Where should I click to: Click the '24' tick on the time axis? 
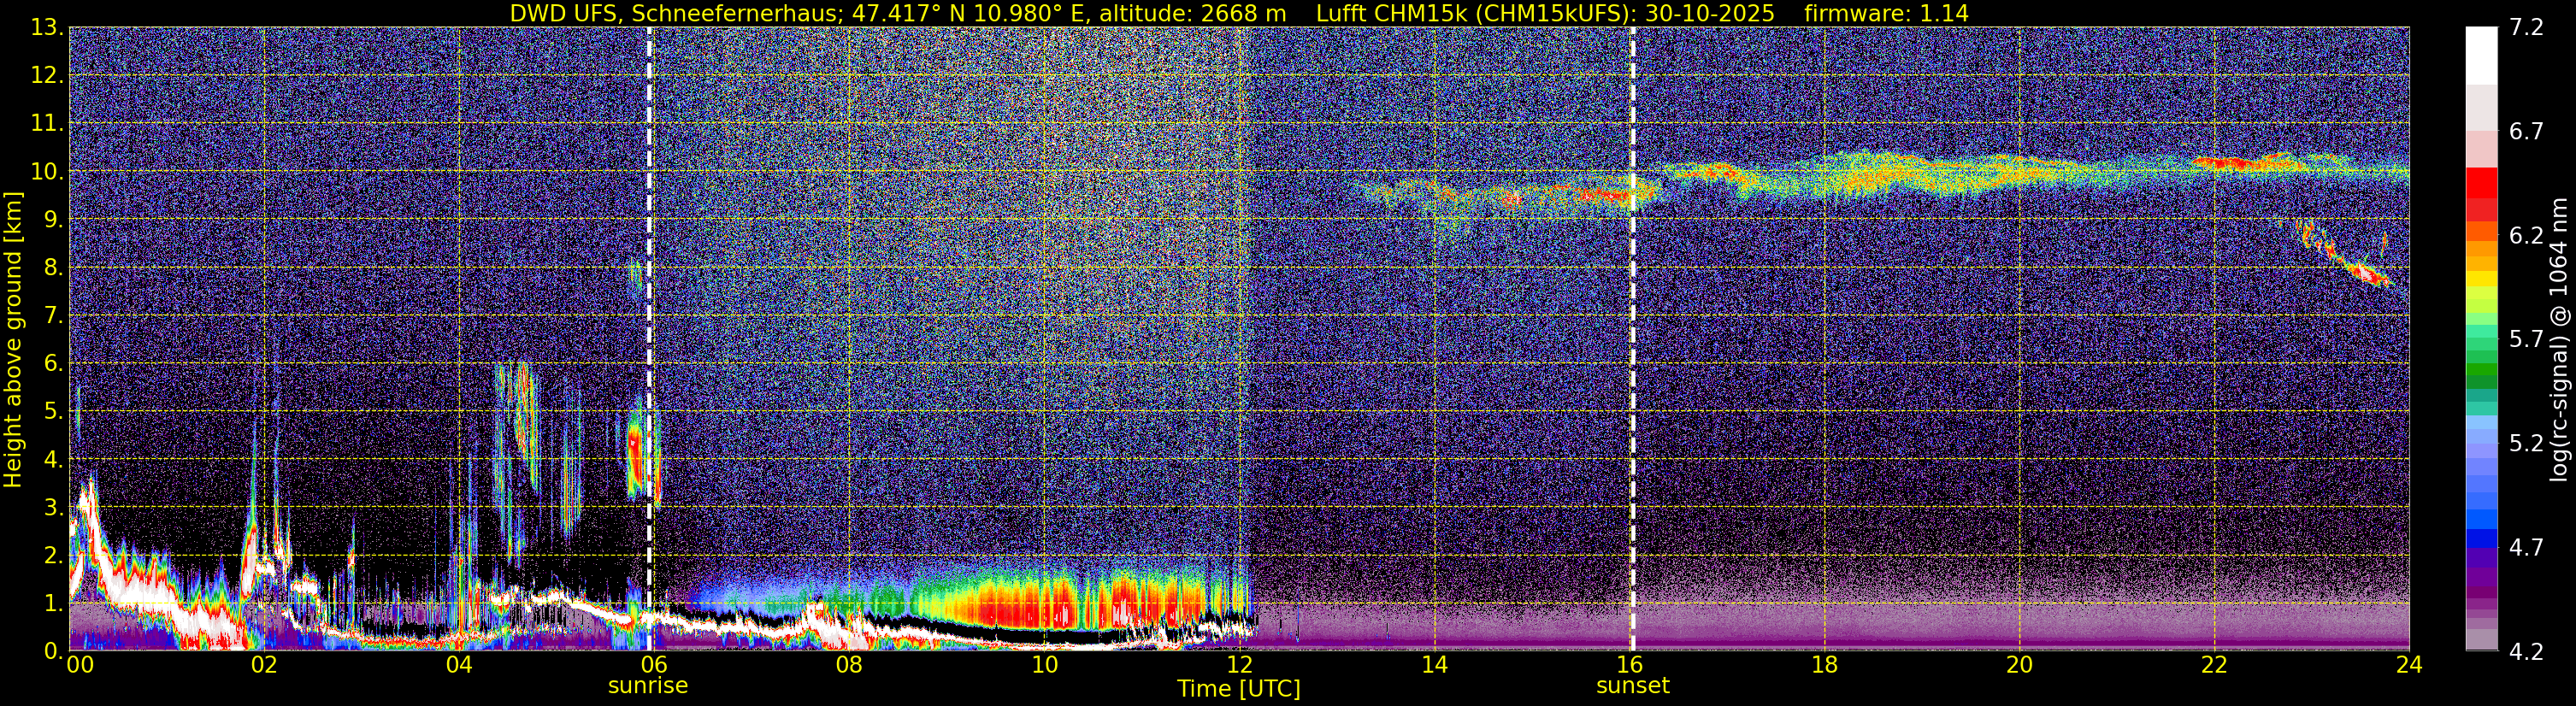[x=2409, y=665]
